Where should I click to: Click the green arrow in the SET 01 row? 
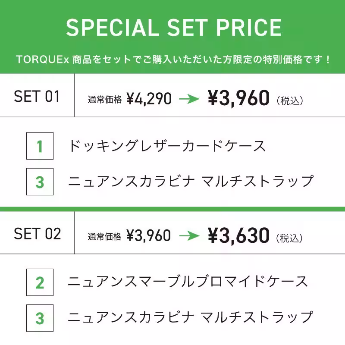click(189, 99)
